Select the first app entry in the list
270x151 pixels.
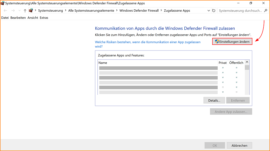tap(158, 68)
